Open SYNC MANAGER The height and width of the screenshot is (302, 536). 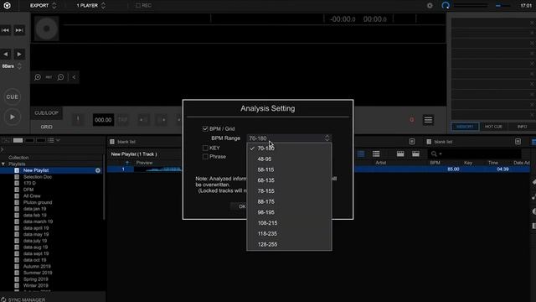(27, 299)
